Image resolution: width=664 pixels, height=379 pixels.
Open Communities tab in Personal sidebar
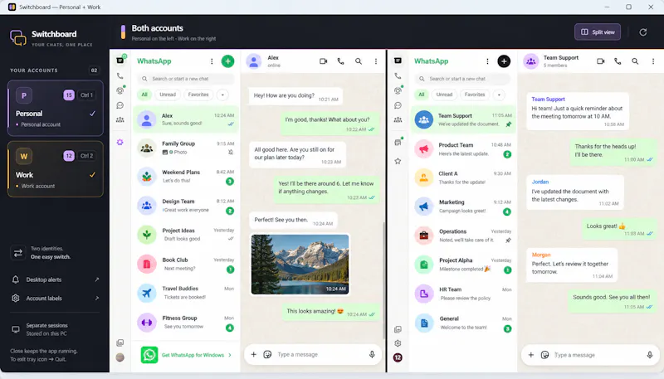tap(120, 119)
